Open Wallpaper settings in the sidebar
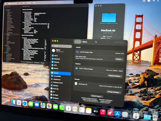 55,98
